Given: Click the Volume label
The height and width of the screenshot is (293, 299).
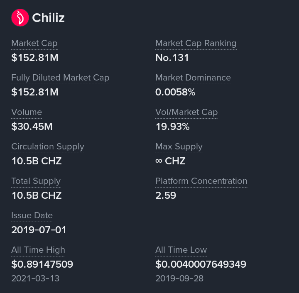Looking at the screenshot, I should [27, 112].
